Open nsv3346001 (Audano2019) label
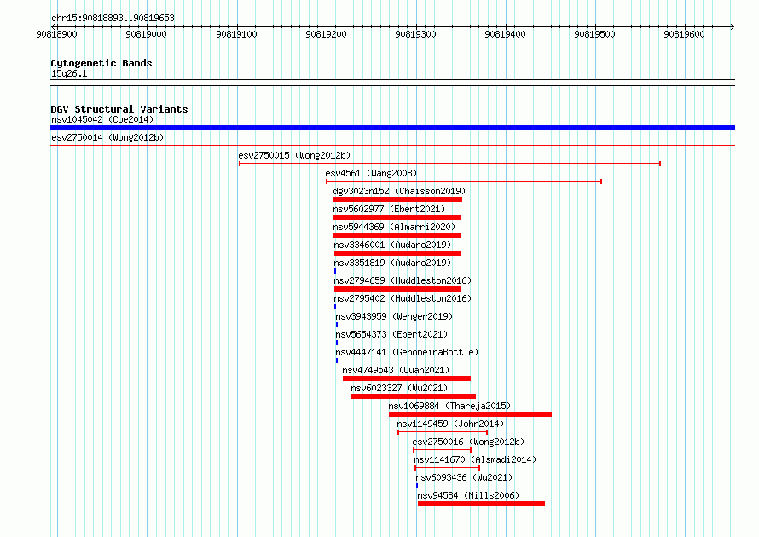 (x=392, y=245)
